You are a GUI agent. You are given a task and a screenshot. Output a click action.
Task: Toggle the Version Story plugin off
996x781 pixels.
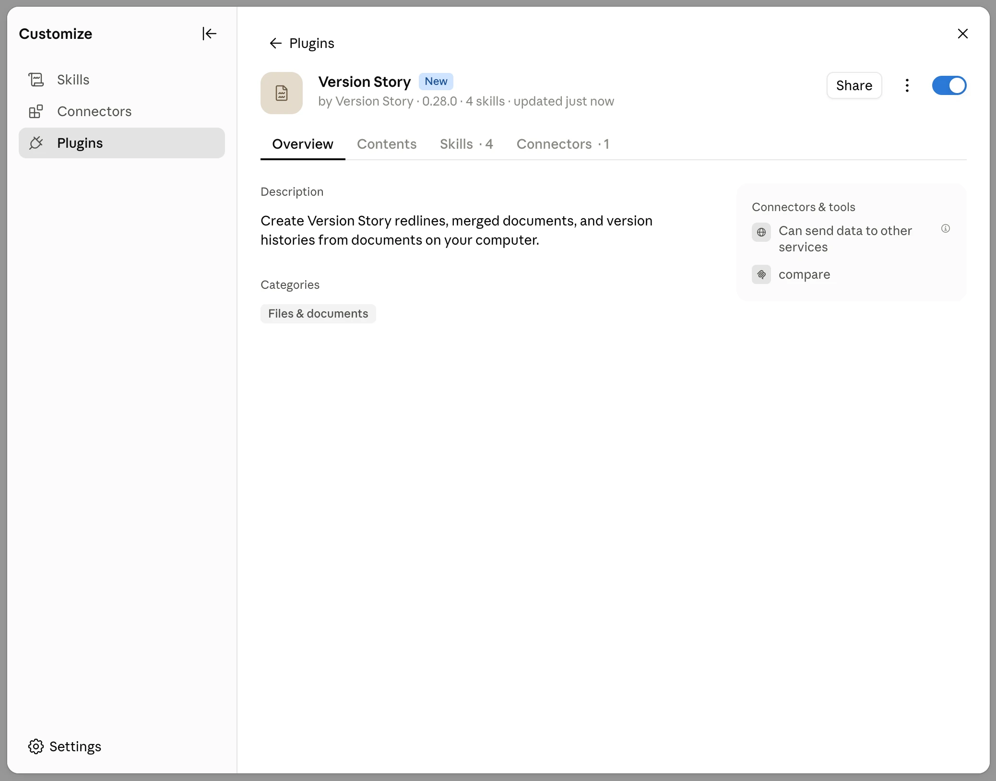pos(949,85)
